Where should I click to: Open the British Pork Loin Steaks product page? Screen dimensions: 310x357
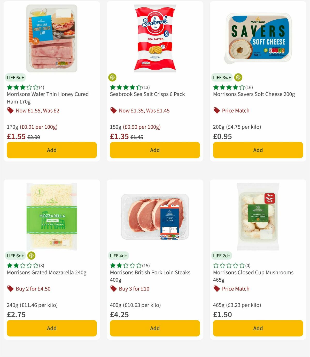[x=150, y=272]
